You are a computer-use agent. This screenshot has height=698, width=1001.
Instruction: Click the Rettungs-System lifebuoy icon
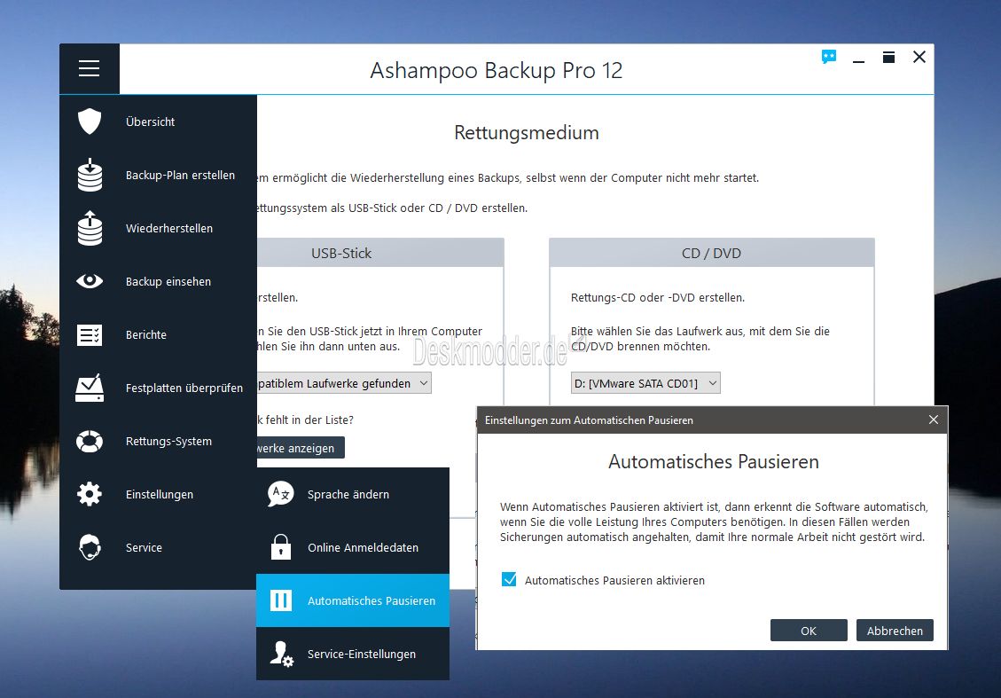[90, 442]
